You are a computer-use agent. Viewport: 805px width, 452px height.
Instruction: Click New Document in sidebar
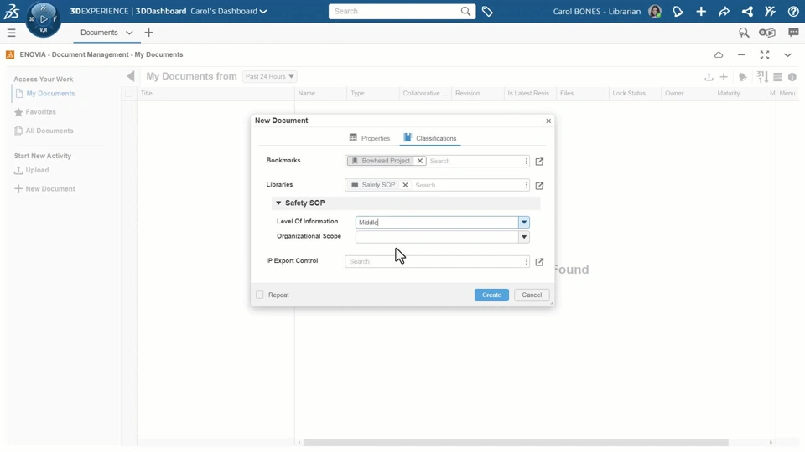click(x=50, y=188)
